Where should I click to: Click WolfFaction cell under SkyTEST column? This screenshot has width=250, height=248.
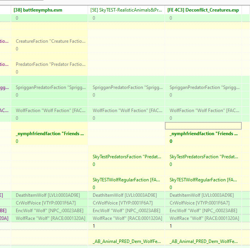(126, 111)
